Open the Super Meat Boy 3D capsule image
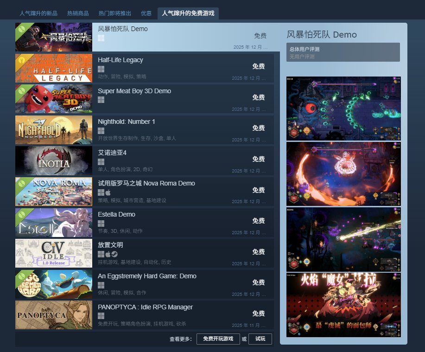The image size is (425, 352). click(x=54, y=99)
